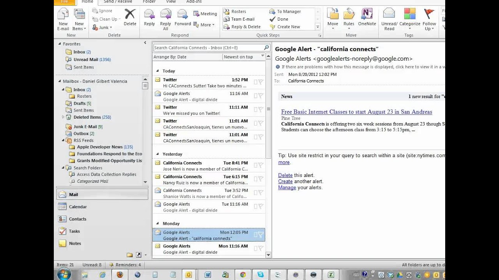Open the Follow Up flag menu
Image resolution: width=499 pixels, height=280 pixels.
click(429, 19)
